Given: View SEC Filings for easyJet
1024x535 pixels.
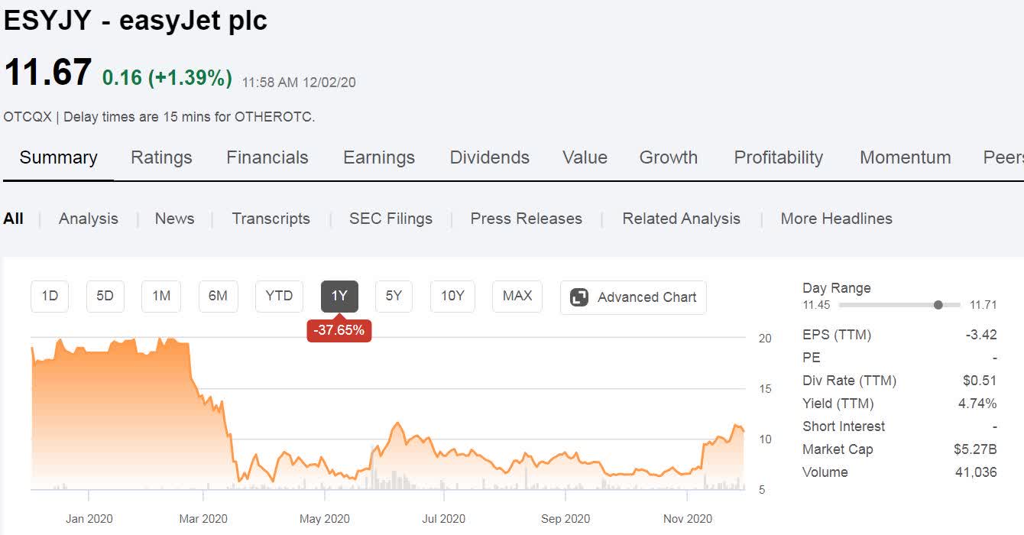Looking at the screenshot, I should click(x=390, y=219).
